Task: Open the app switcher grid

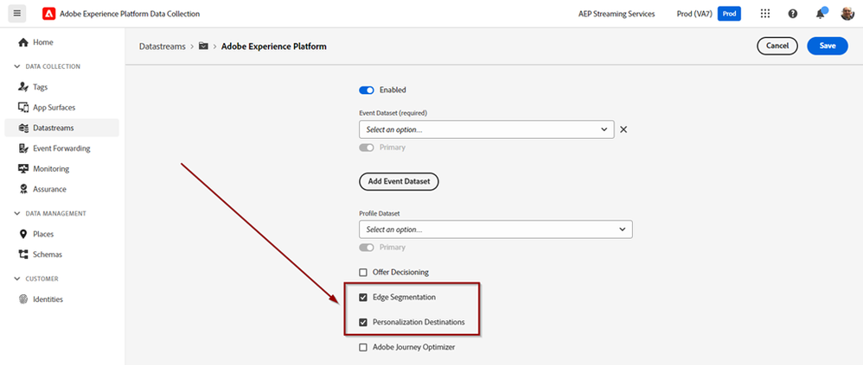Action: [x=764, y=14]
